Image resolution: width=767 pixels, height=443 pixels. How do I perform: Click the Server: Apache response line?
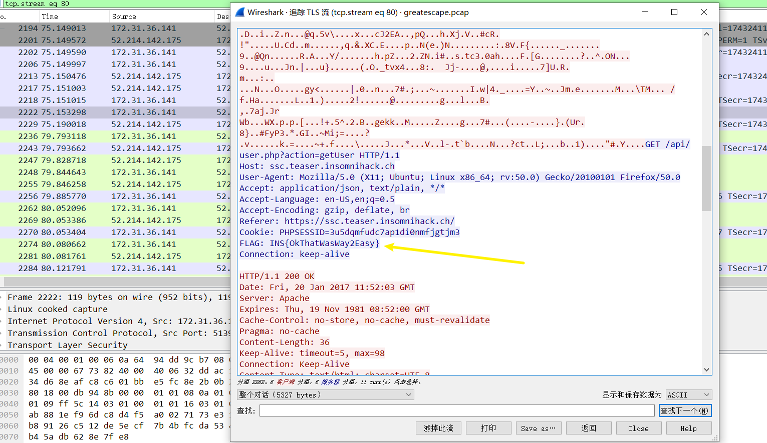pyautogui.click(x=275, y=298)
